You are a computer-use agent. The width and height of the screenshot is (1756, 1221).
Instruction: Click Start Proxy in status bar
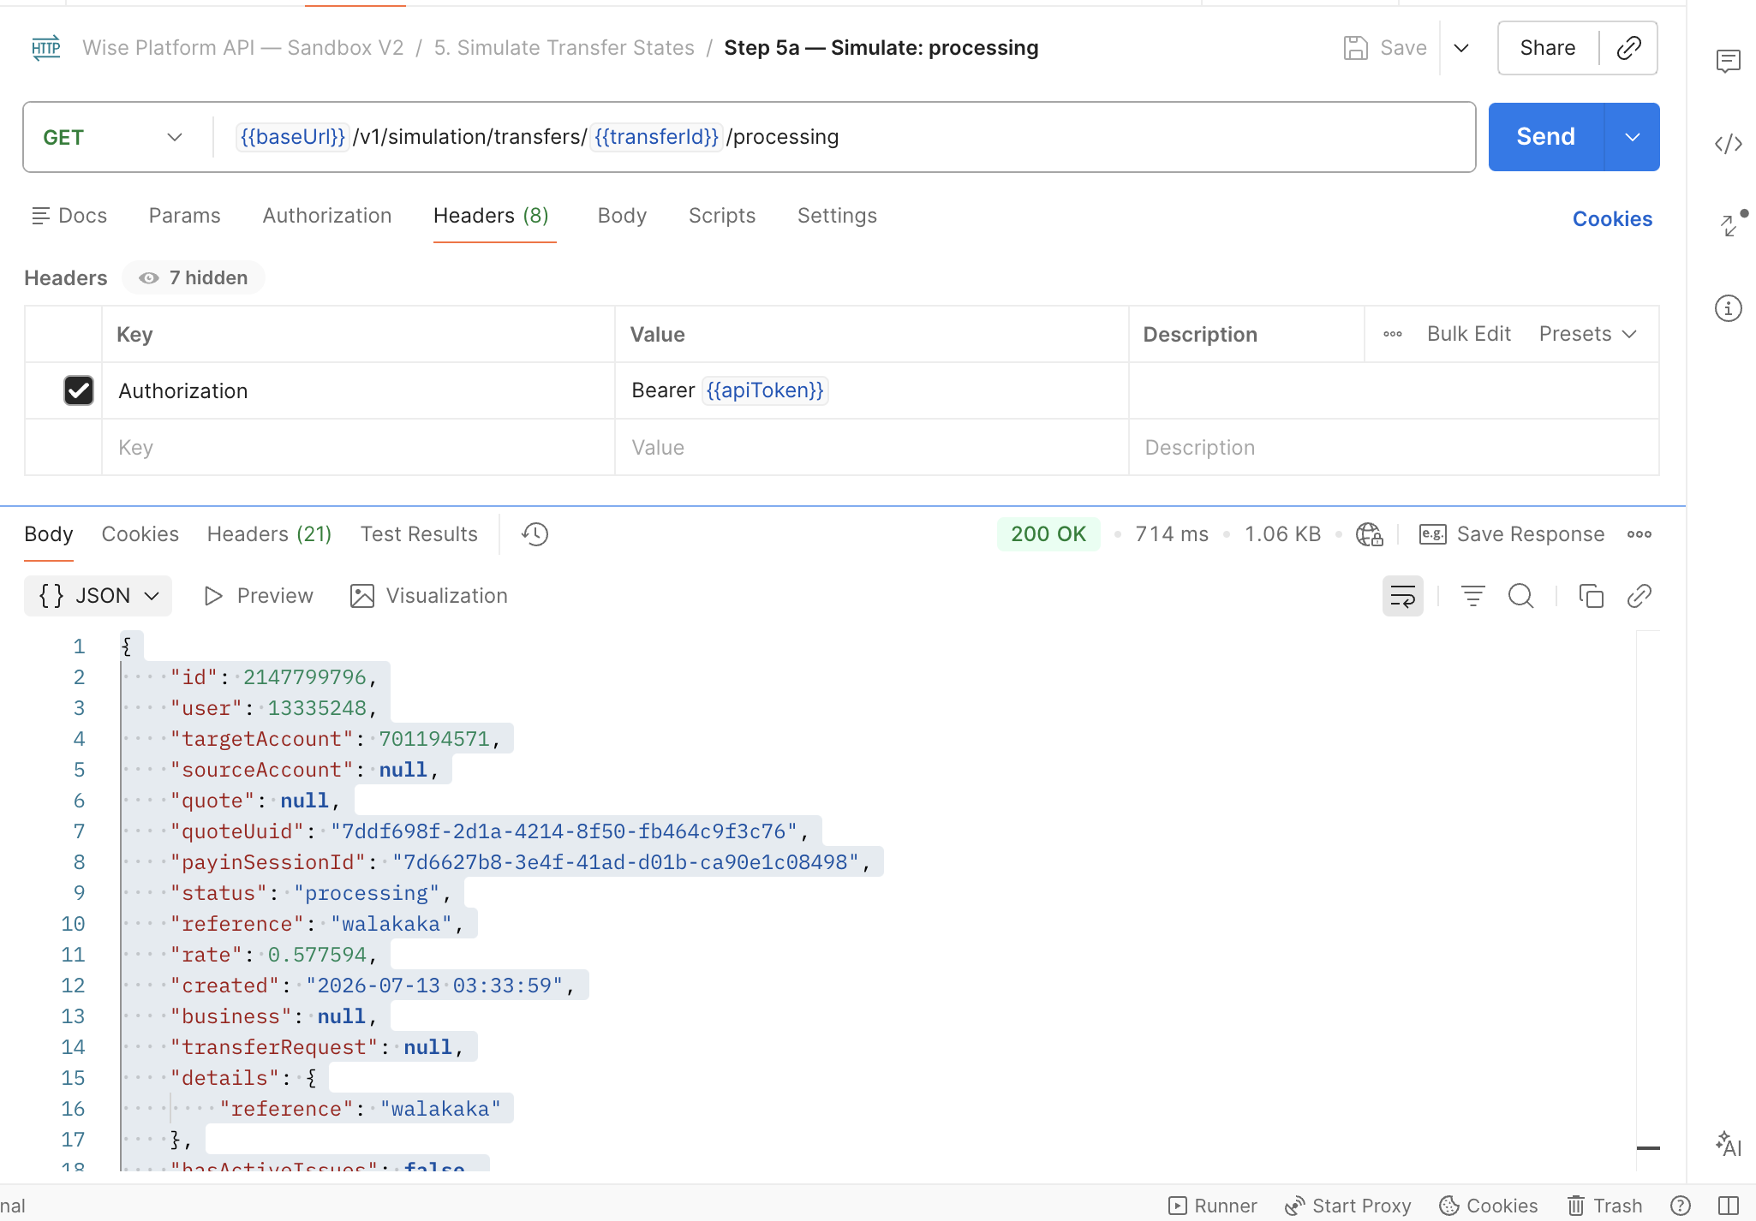(x=1347, y=1206)
